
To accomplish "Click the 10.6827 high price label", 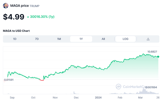I will [x=152, y=52].
